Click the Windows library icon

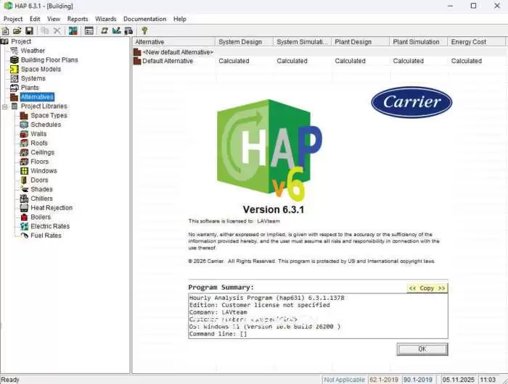24,171
